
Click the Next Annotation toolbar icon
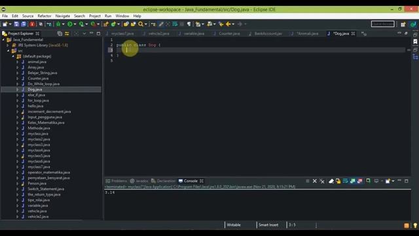click(x=198, y=24)
